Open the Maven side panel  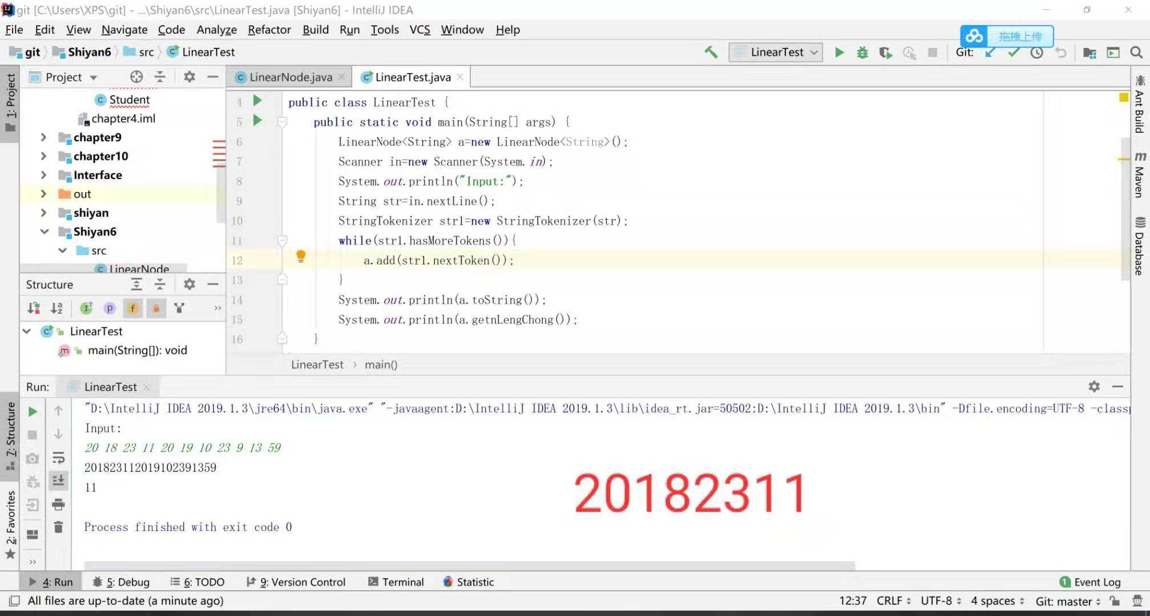tap(1139, 175)
